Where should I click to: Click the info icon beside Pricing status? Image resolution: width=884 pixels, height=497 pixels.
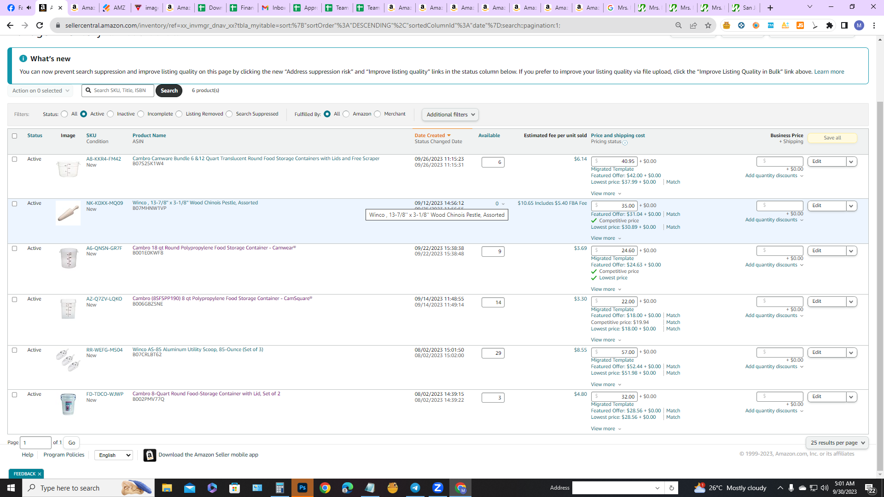click(x=625, y=143)
